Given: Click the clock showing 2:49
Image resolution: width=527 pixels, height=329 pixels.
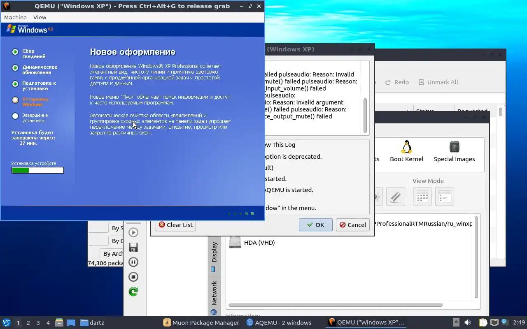Looking at the screenshot, I should click(x=519, y=322).
